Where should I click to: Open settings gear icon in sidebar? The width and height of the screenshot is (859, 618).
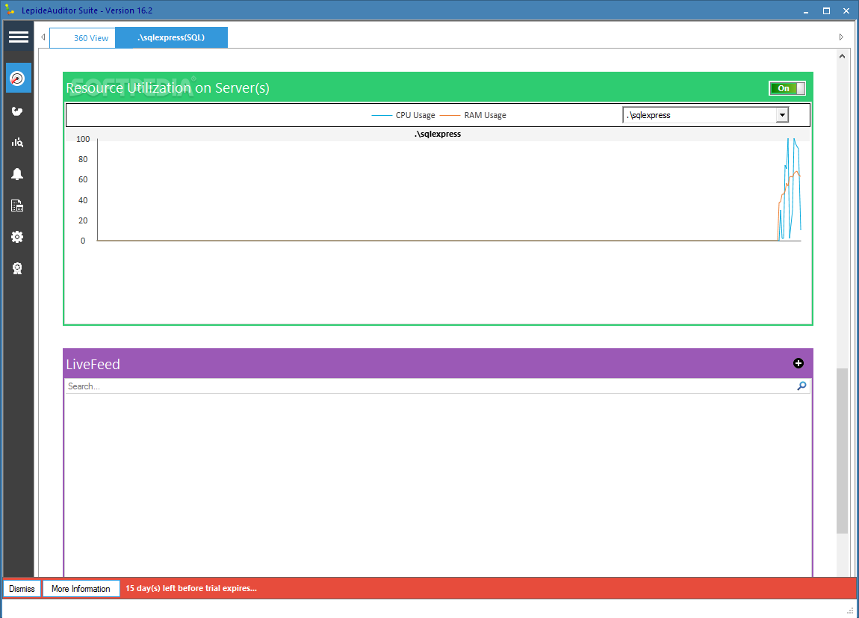coord(17,237)
